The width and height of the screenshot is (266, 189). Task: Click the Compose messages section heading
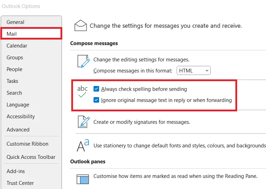[x=94, y=43]
